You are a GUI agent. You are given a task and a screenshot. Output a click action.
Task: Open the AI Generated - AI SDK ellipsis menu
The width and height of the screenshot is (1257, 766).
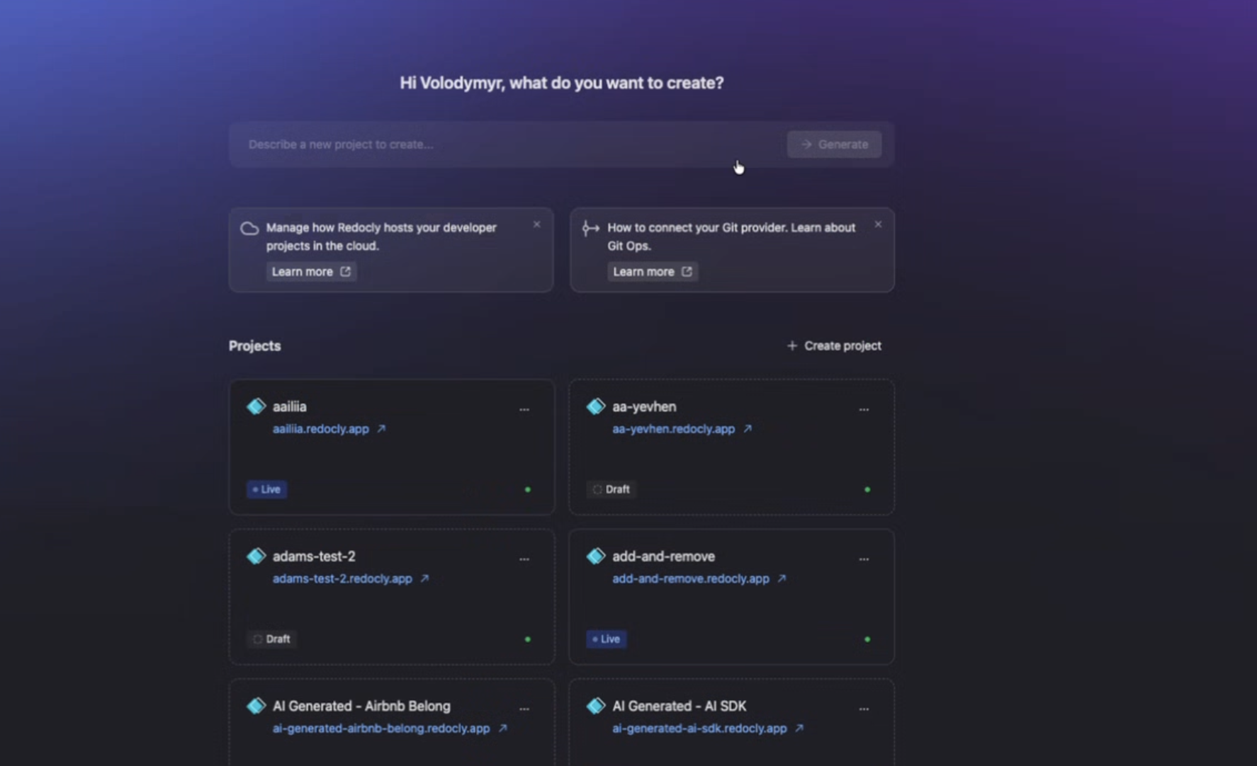863,709
